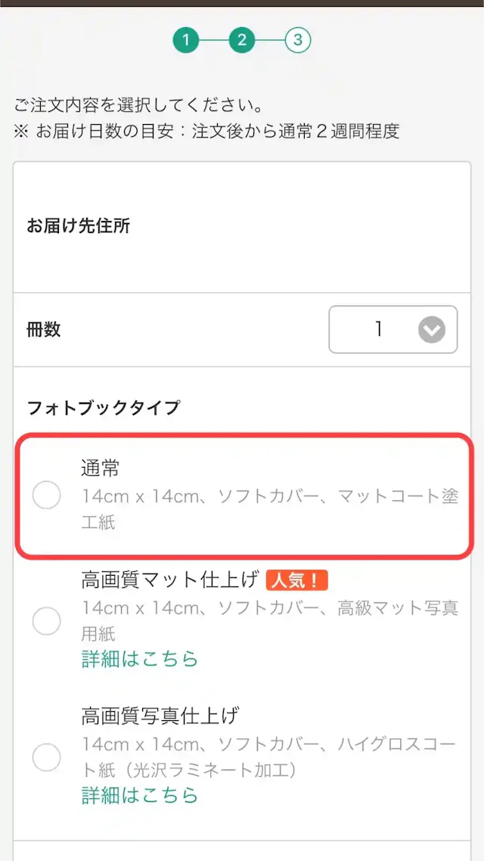Click the マットコート塗工紙 description text
This screenshot has height=861, width=484.
point(268,509)
